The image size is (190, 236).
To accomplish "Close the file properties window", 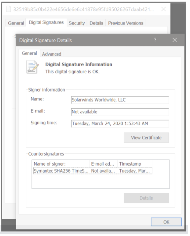I will coord(164,9).
